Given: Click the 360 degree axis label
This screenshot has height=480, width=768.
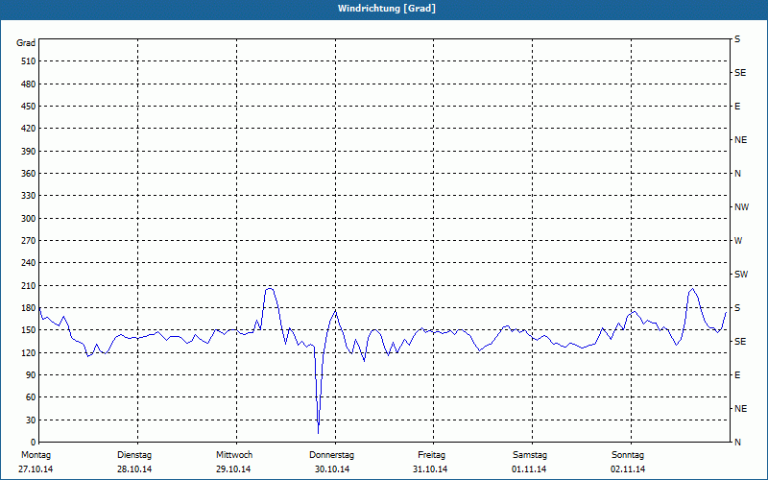Looking at the screenshot, I should point(29,174).
